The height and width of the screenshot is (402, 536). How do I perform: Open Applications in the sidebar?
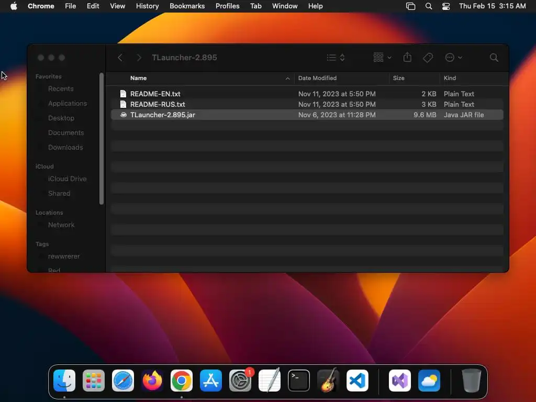click(x=68, y=103)
